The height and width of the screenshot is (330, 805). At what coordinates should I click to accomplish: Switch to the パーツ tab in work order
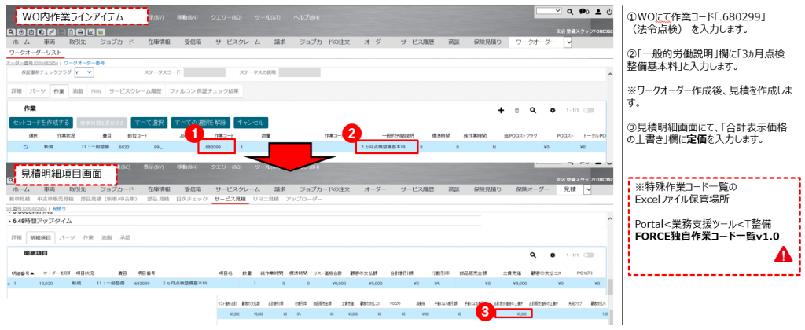[x=38, y=91]
